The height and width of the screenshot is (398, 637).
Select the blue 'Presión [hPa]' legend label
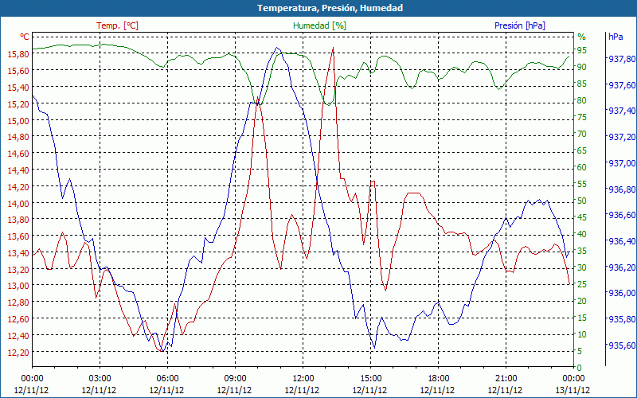click(x=520, y=25)
